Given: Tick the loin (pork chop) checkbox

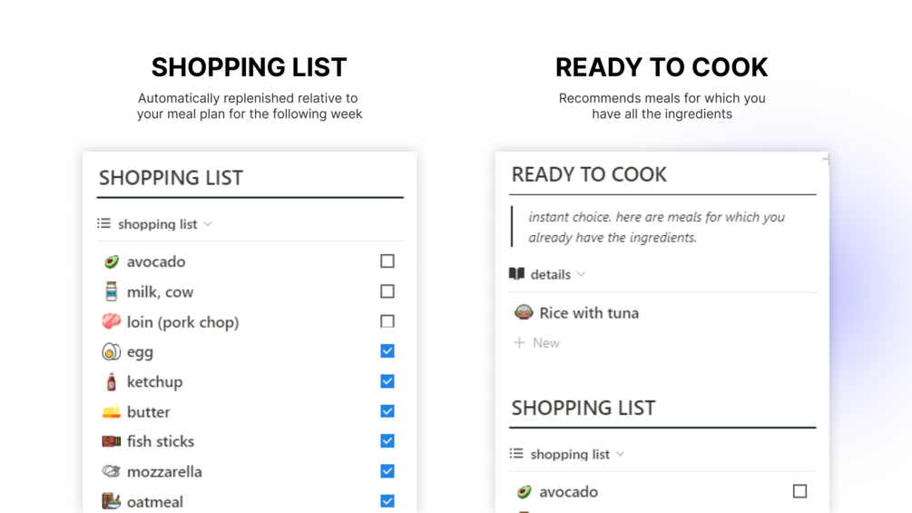Looking at the screenshot, I should (x=387, y=321).
